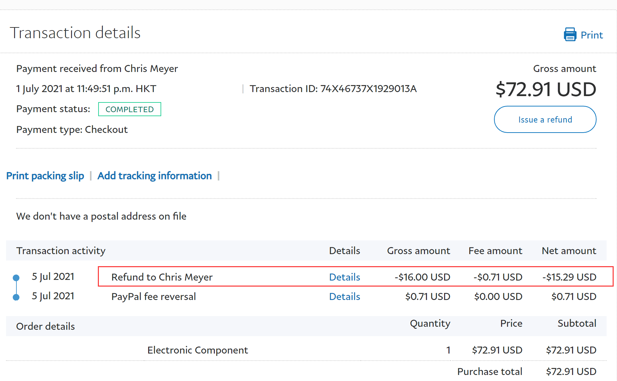Click the Transaction details page heading
This screenshot has width=617, height=381.
(x=75, y=33)
